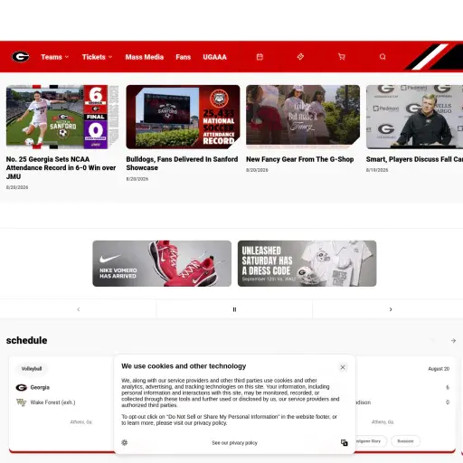463x463 pixels.
Task: Open 'New Fancy Gear From The G-Shop' headline
Action: click(300, 159)
